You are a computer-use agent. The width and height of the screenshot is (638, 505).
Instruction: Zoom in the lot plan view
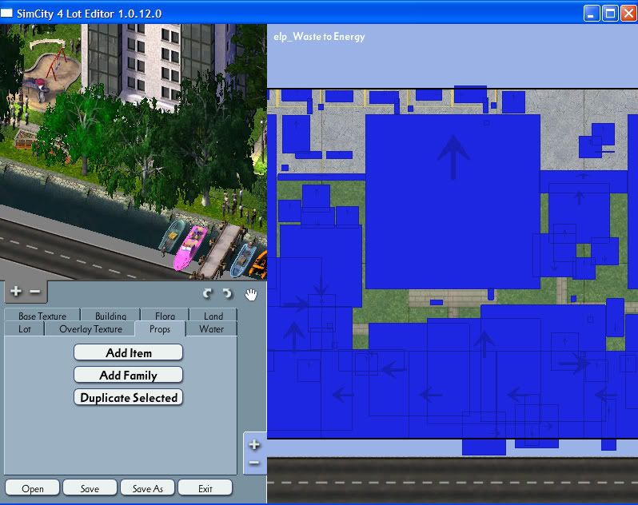254,444
